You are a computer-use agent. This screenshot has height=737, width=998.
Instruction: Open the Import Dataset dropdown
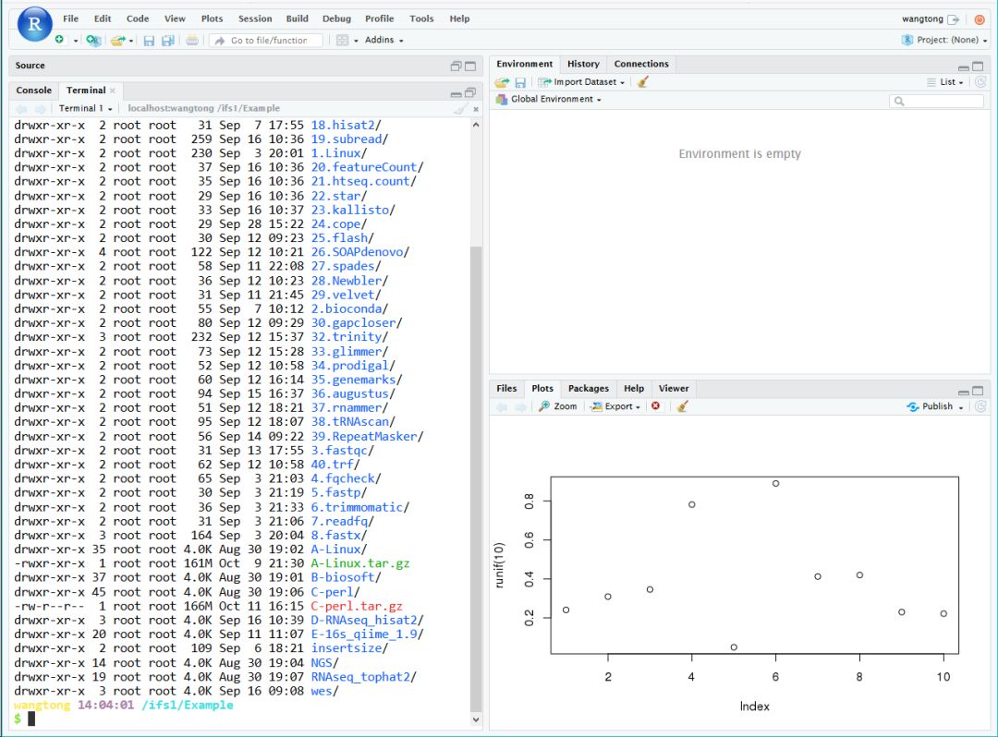tap(581, 82)
